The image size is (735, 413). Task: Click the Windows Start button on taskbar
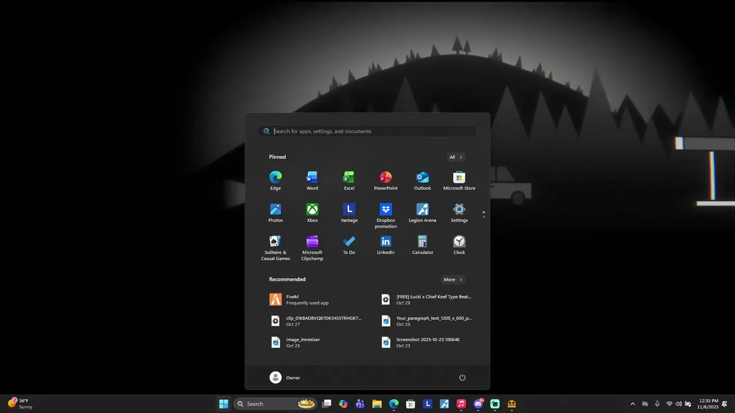[x=223, y=404]
